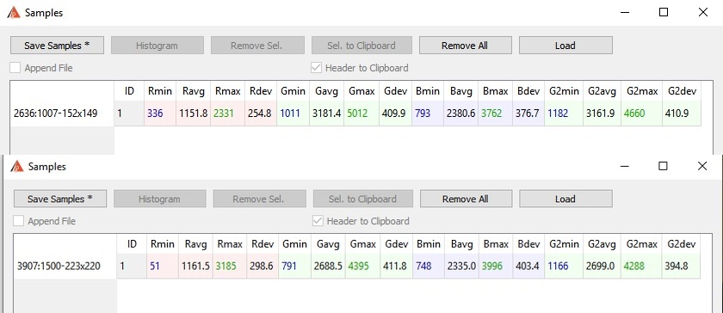This screenshot has height=313, width=723.
Task: Click the app logo icon of lower Samples window
Action: pyautogui.click(x=17, y=167)
